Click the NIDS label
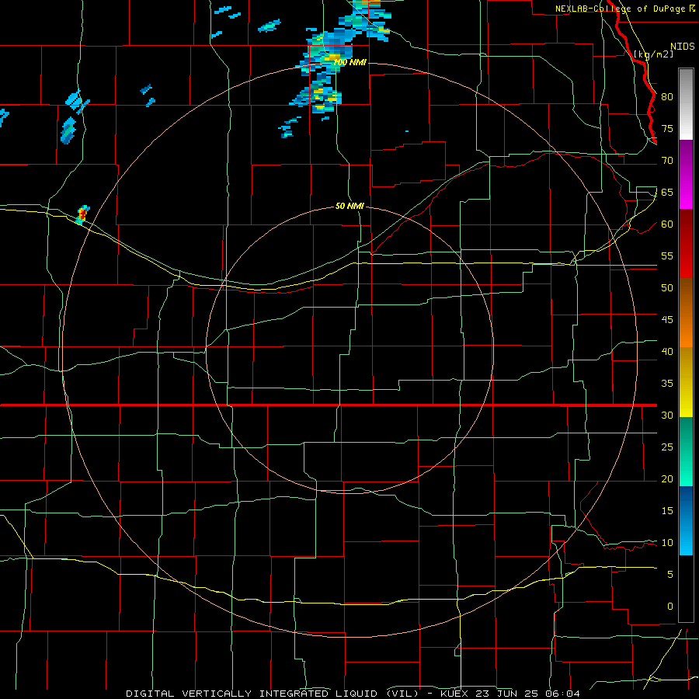Screen dimensions: 699x699 coord(682,47)
